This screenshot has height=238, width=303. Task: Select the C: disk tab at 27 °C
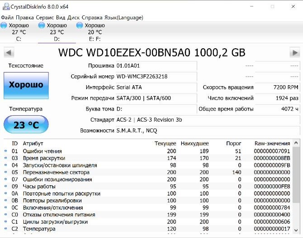coord(19,32)
